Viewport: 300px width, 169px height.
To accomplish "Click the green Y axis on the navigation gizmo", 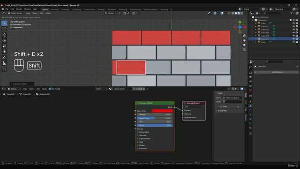I will [x=240, y=22].
